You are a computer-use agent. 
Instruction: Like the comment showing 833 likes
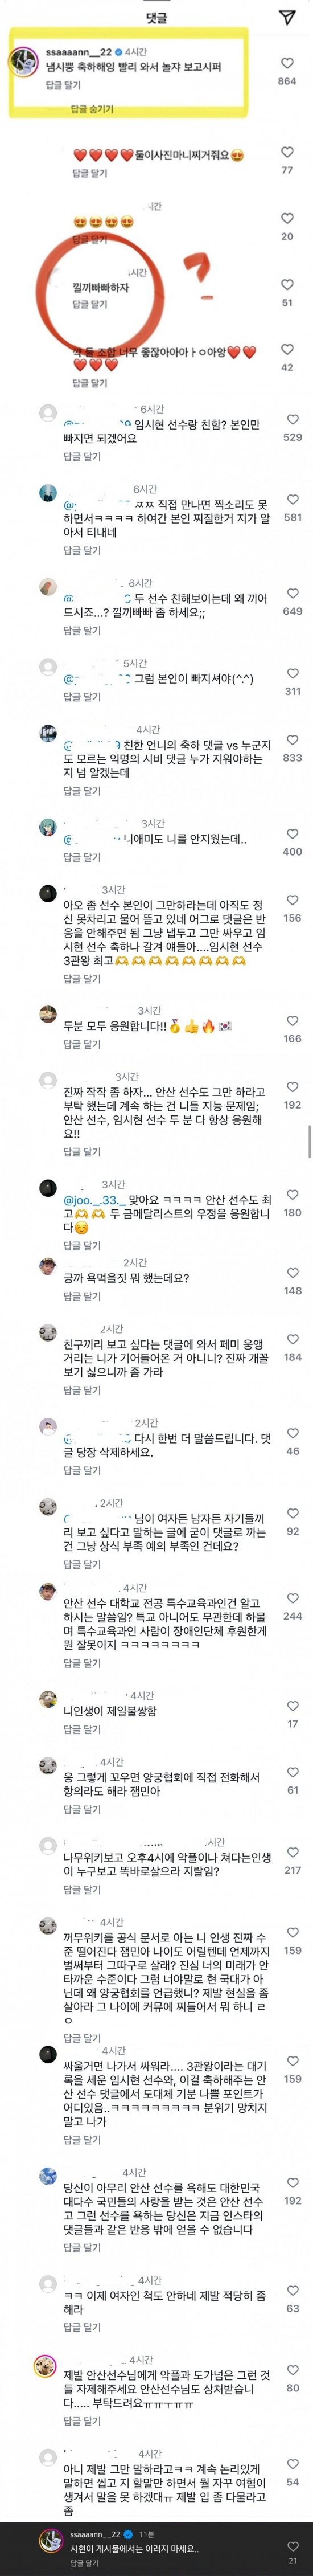coord(292,741)
